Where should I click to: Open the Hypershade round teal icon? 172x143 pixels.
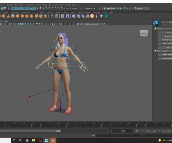pos(118,8)
